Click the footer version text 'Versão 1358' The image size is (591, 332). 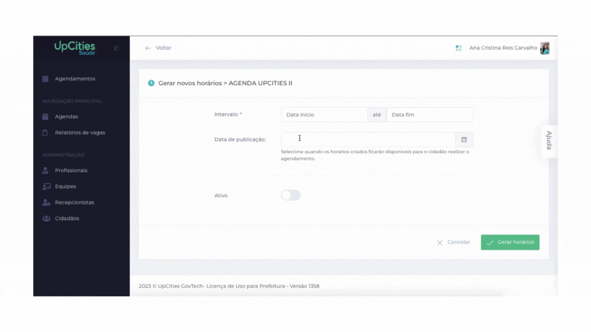(x=305, y=286)
